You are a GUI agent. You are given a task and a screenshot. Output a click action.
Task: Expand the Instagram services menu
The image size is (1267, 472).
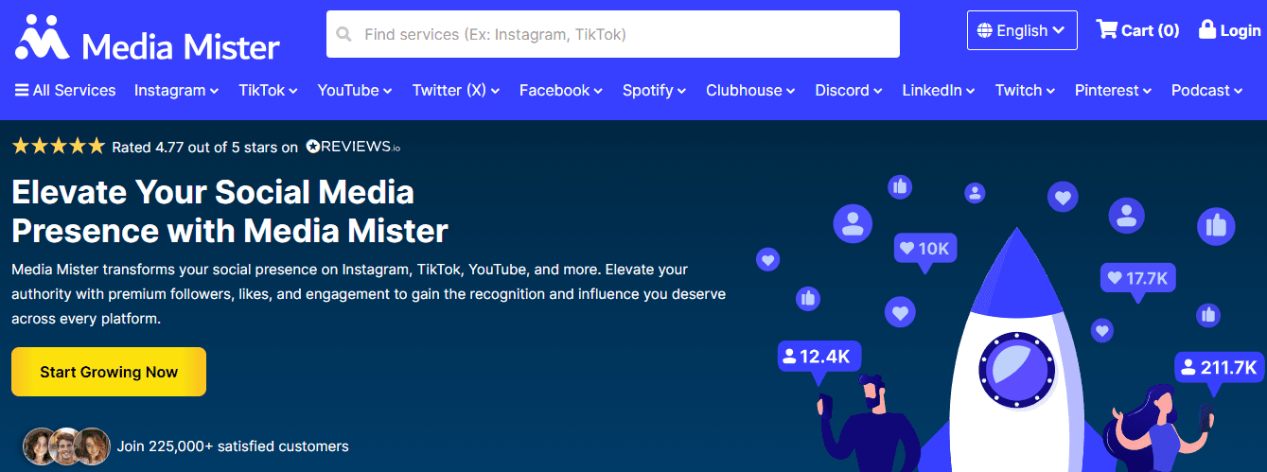pos(177,91)
